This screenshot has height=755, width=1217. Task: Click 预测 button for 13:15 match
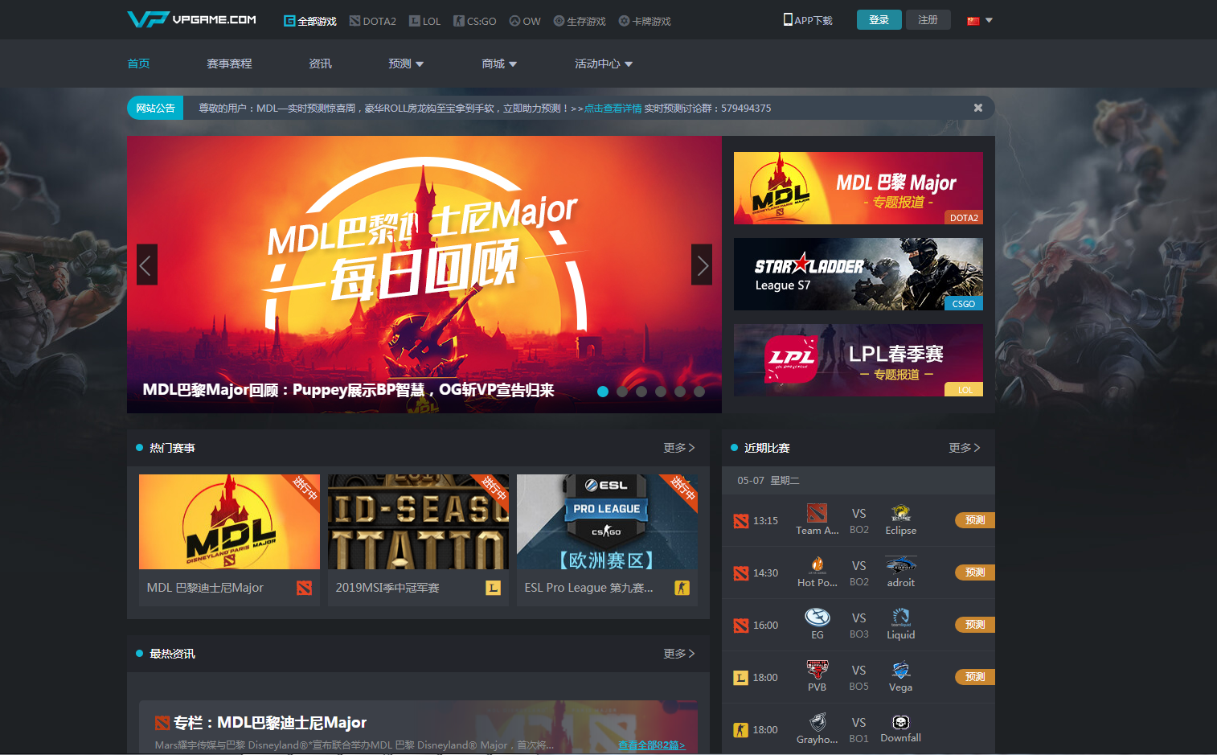click(x=975, y=520)
